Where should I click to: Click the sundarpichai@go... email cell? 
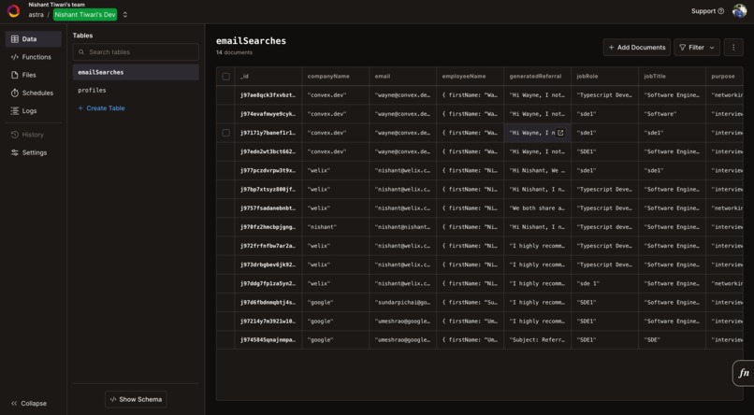pyautogui.click(x=402, y=302)
